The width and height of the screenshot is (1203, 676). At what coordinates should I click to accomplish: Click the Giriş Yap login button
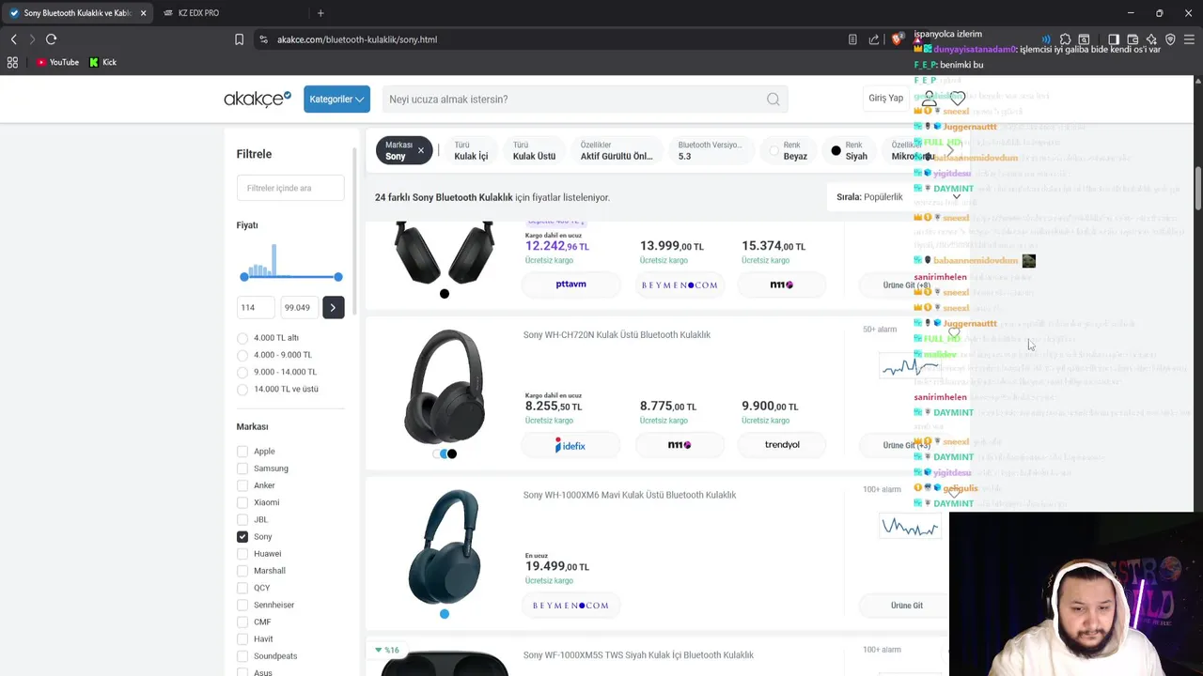point(885,99)
